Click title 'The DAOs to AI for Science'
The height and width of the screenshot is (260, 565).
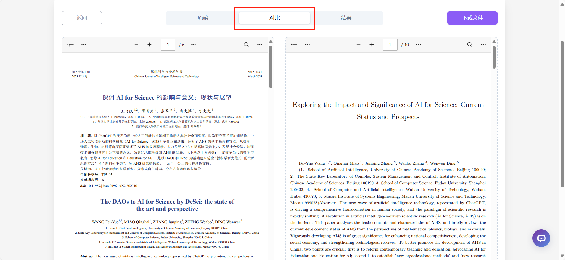coord(167,205)
